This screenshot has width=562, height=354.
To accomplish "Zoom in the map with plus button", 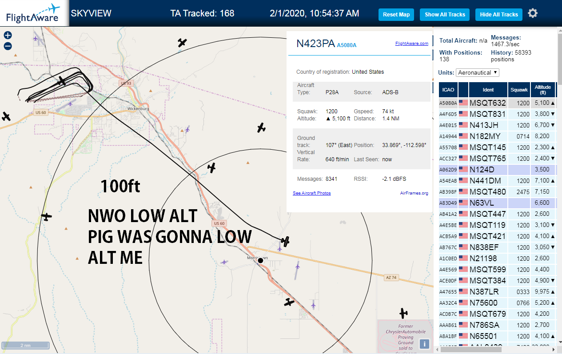I will click(8, 36).
